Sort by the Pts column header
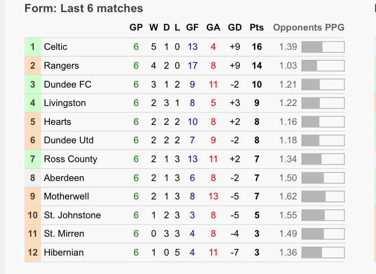 pyautogui.click(x=256, y=27)
